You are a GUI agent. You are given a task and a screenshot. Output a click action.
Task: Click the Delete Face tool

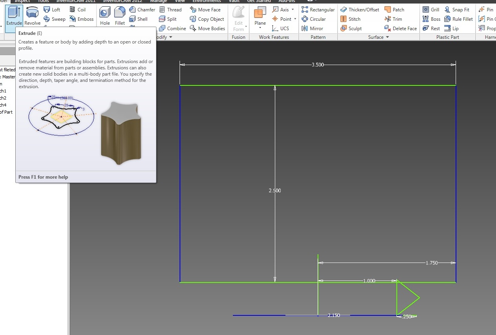coord(401,28)
